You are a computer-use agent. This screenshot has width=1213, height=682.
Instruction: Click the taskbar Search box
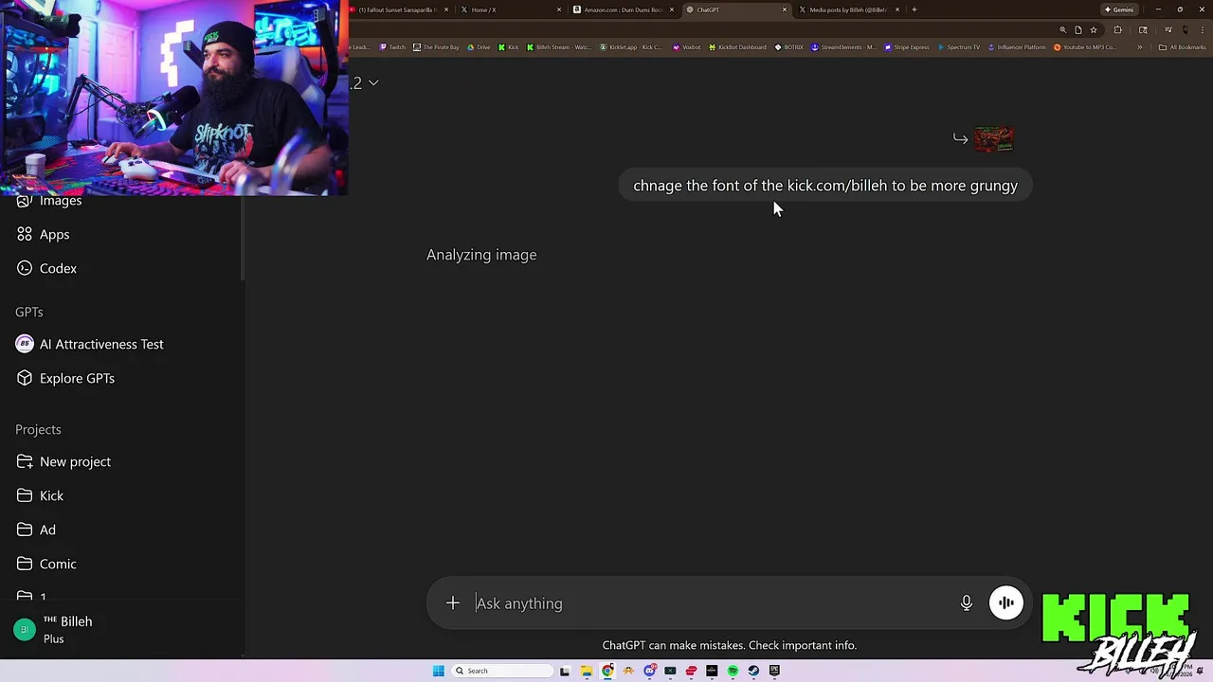click(502, 671)
